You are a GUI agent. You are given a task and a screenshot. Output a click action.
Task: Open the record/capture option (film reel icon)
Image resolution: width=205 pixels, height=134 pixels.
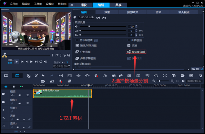pos(96,76)
